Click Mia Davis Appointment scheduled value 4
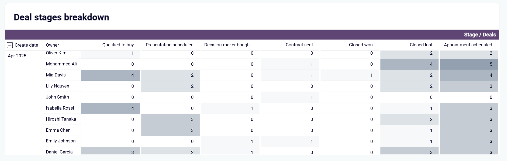Viewport: 507px width, 161px height. click(469, 75)
